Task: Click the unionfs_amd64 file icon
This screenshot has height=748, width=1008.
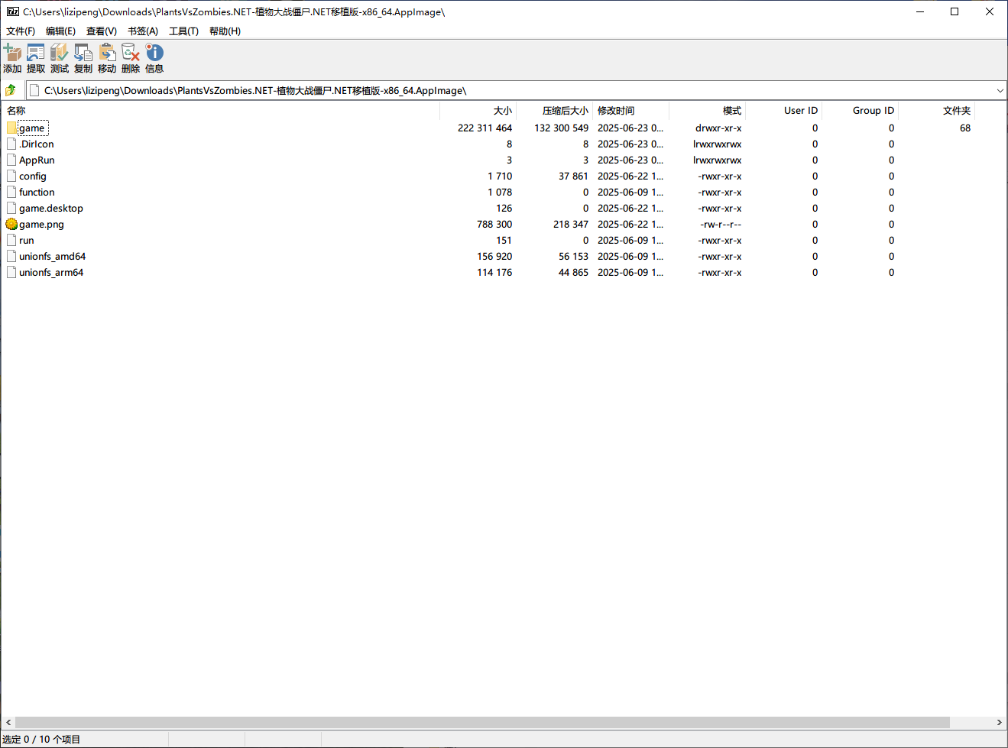Action: click(x=11, y=256)
